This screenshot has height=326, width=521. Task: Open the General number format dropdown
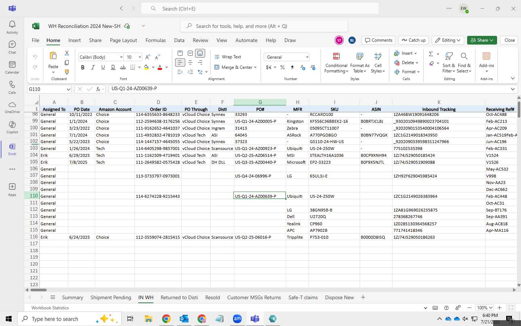307,57
